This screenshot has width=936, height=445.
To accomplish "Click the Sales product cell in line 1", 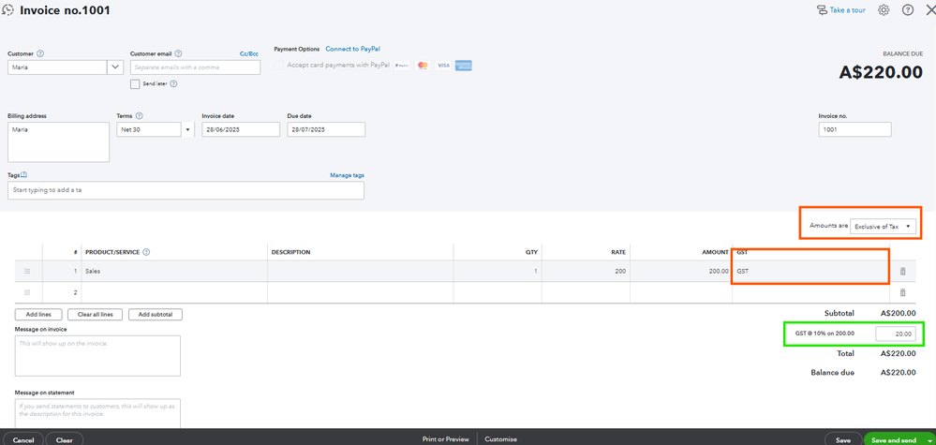I will (174, 272).
